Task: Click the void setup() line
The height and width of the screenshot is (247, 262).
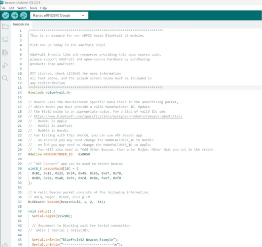Action: (x=42, y=211)
